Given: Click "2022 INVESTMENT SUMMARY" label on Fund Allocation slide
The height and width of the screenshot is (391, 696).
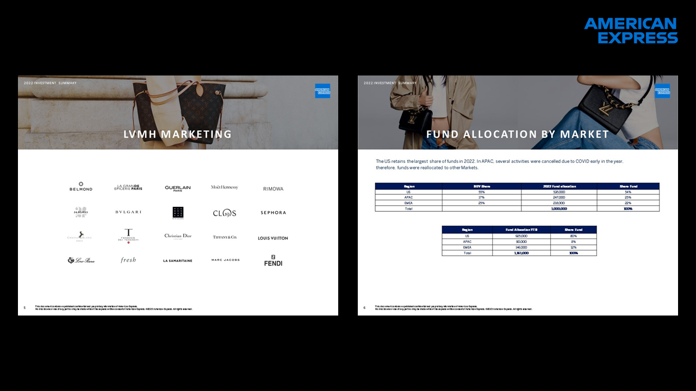Looking at the screenshot, I should pyautogui.click(x=390, y=83).
